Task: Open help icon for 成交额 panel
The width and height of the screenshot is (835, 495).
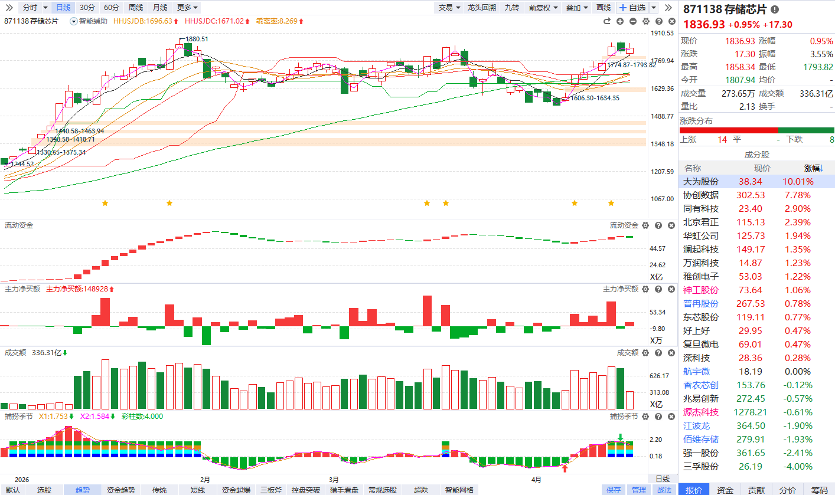Action: coord(658,353)
